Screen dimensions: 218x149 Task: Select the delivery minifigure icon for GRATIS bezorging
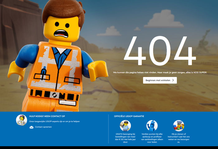(x=125, y=126)
